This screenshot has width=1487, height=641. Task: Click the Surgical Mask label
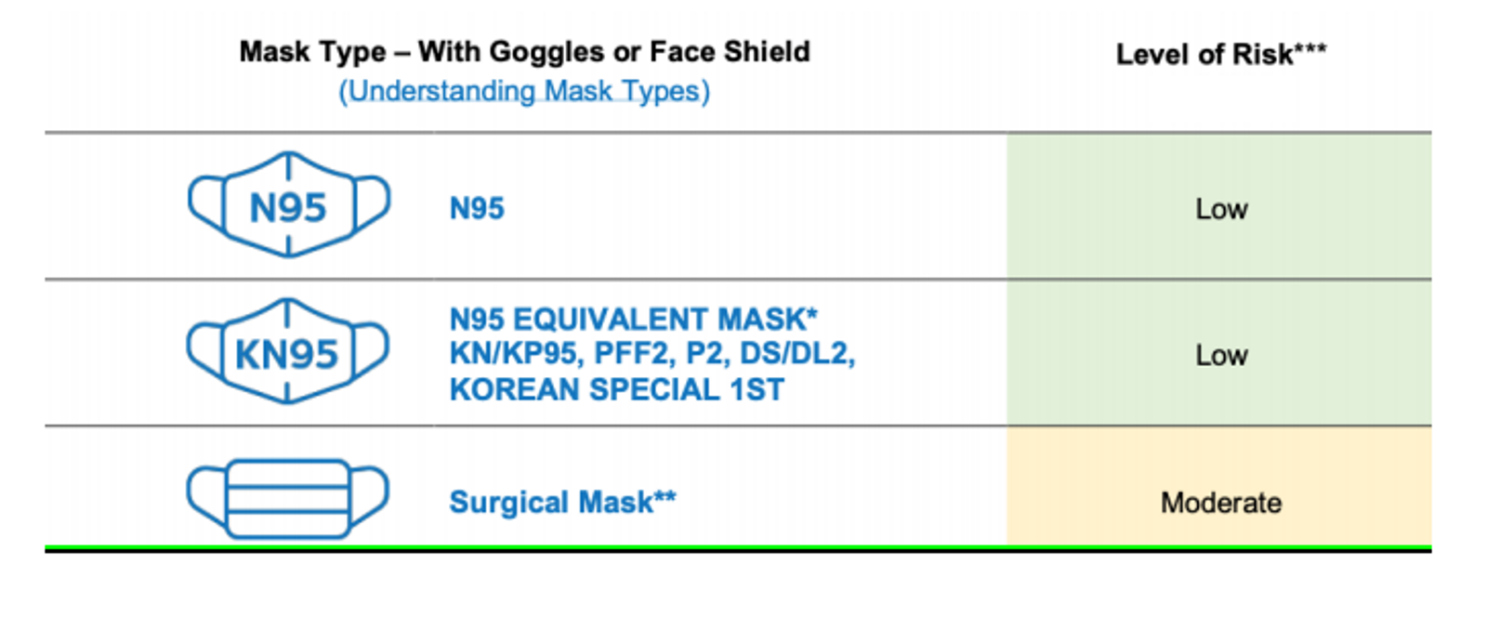(550, 503)
